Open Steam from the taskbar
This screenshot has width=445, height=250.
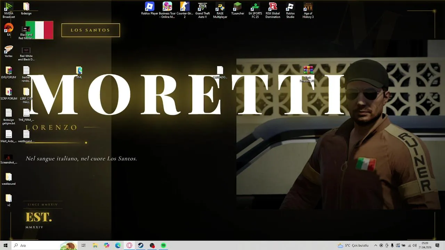(x=140, y=245)
